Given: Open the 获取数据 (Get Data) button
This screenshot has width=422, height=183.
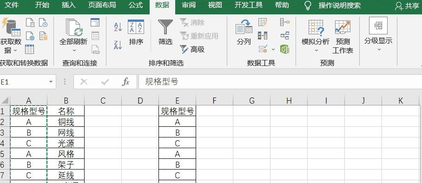Looking at the screenshot, I should click(11, 35).
